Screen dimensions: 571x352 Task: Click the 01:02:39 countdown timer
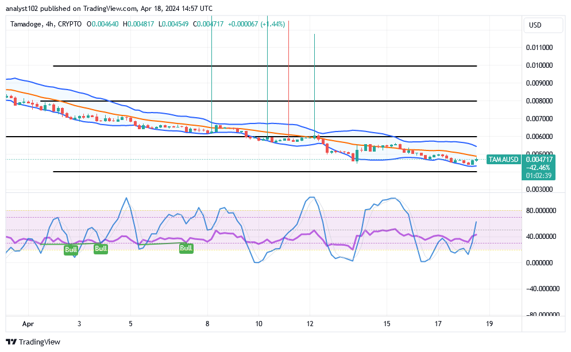pyautogui.click(x=539, y=176)
